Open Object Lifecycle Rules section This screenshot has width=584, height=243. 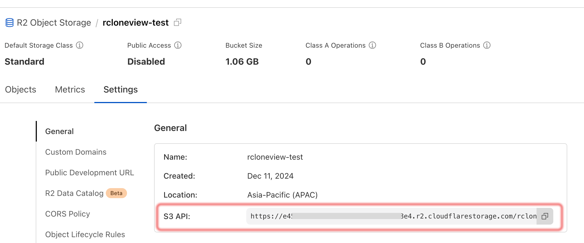85,234
